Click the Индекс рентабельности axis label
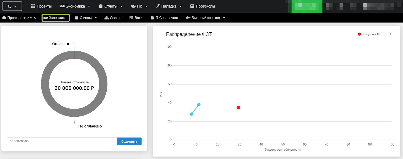The width and height of the screenshot is (403, 159). pos(283,150)
